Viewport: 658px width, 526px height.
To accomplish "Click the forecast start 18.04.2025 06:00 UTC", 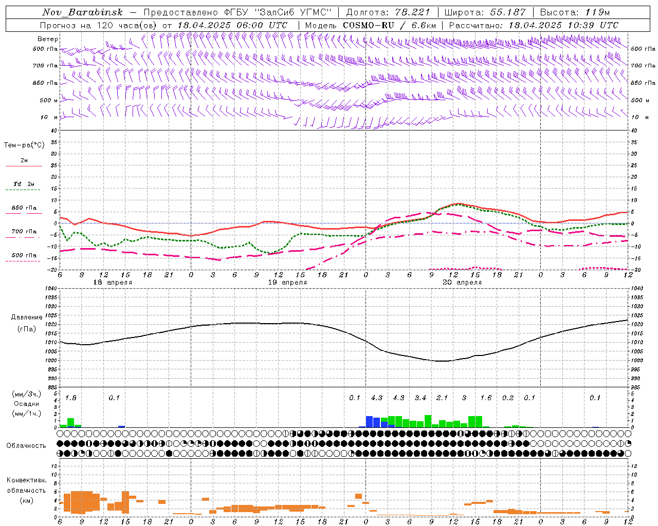I will pyautogui.click(x=232, y=25).
